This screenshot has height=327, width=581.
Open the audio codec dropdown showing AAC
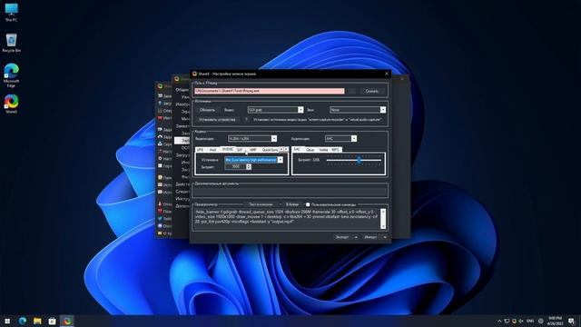pyautogui.click(x=340, y=138)
